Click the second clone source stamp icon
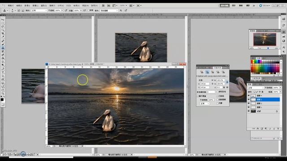This screenshot has width=287, height=161. [207, 72]
